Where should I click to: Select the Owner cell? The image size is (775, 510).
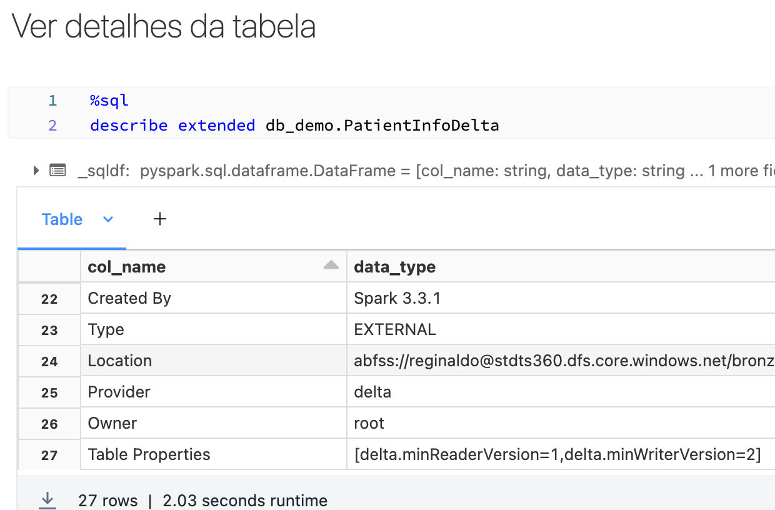213,423
